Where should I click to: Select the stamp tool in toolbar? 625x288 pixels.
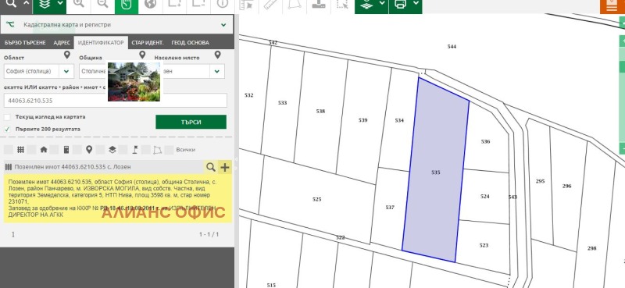(x=319, y=4)
